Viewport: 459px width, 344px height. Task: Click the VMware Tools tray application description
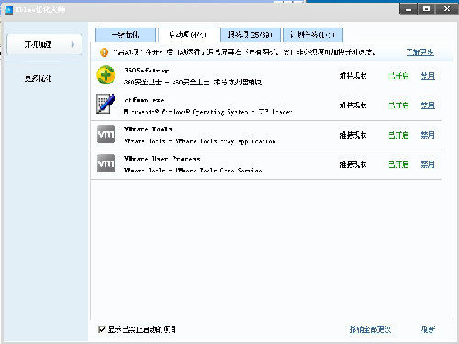[x=200, y=141]
